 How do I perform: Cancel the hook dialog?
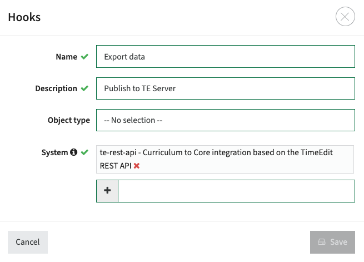[28, 242]
